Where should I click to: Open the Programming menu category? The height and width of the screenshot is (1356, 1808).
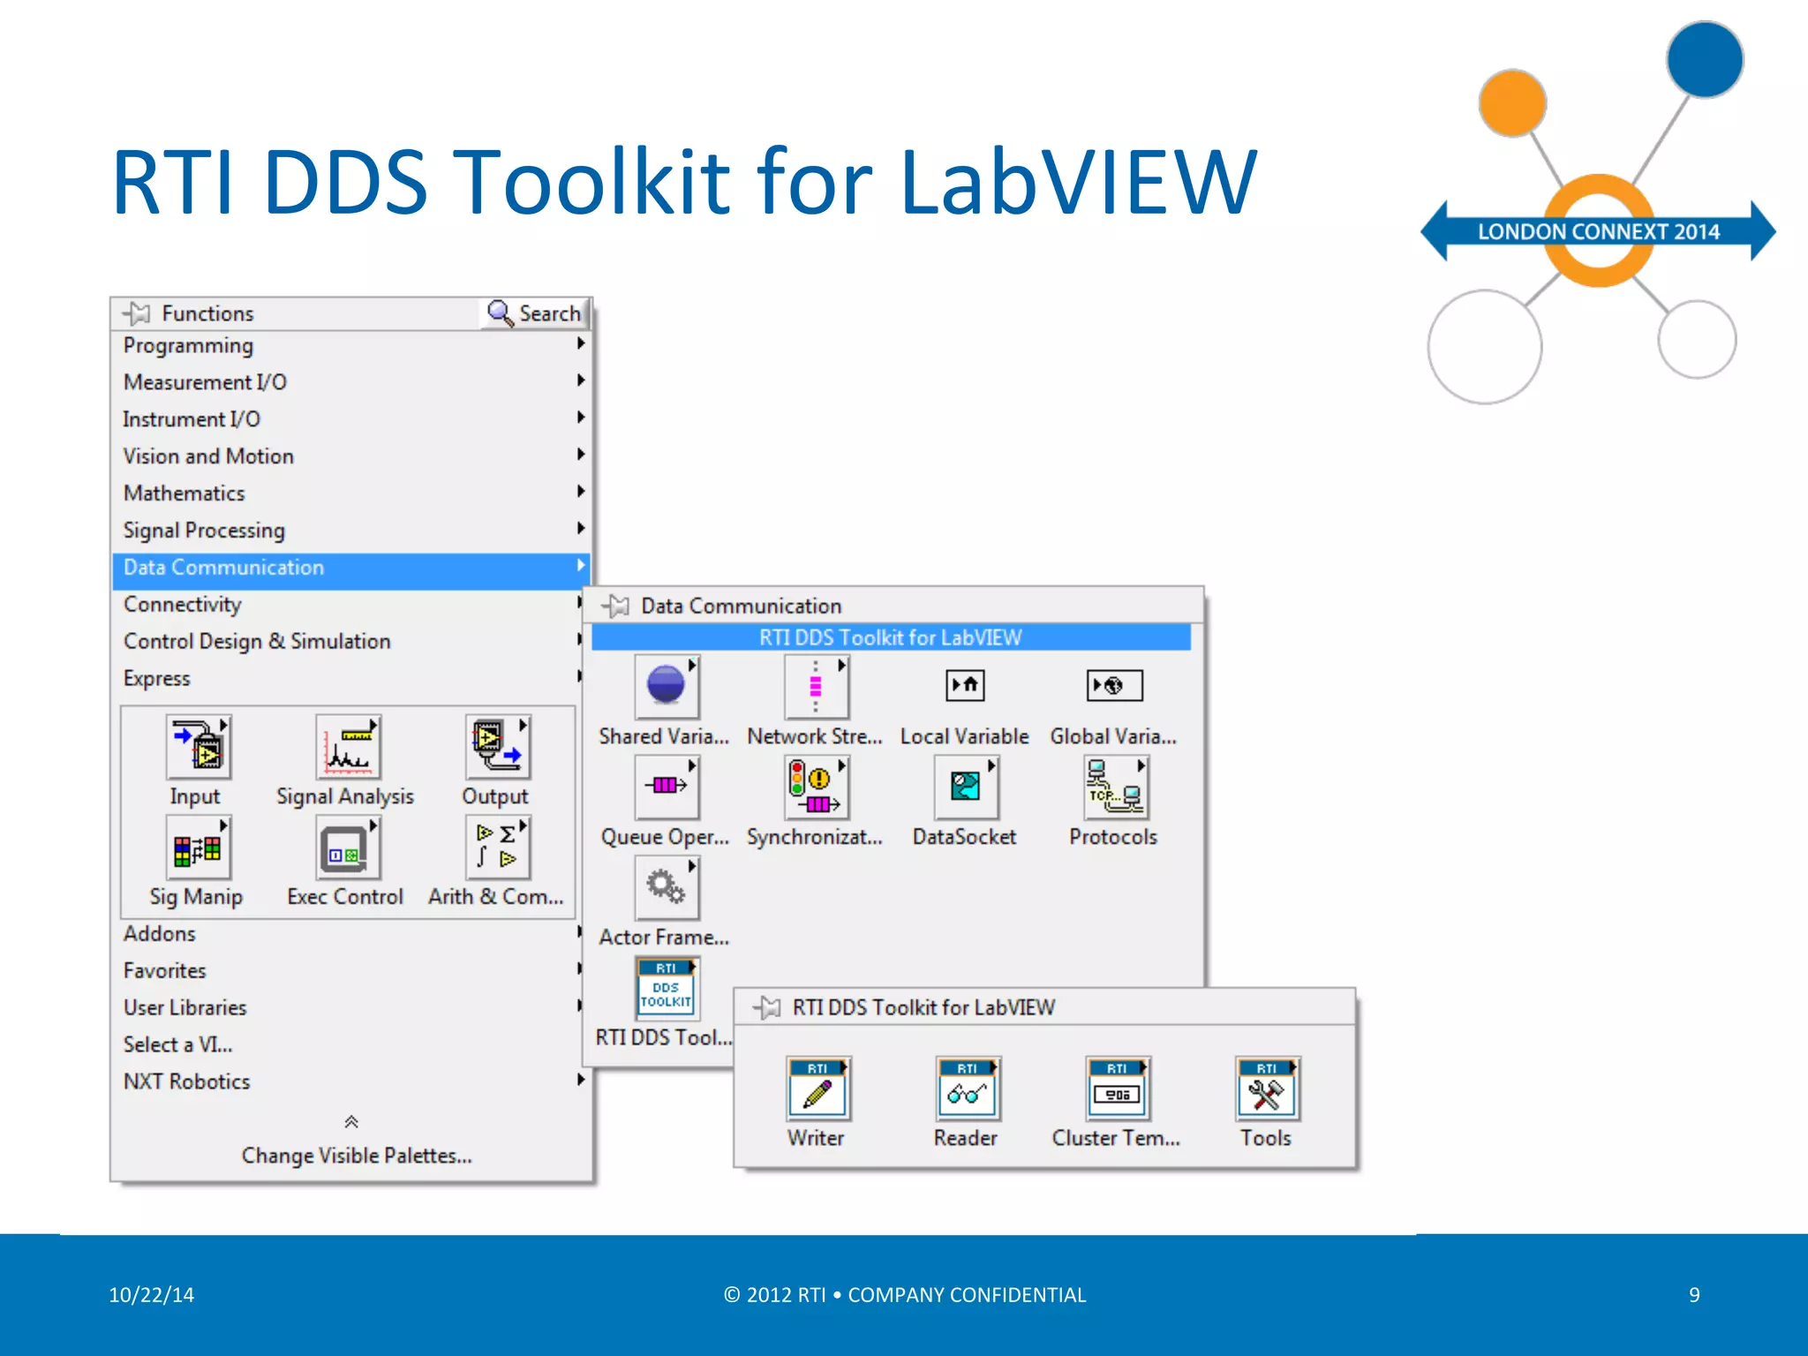pyautogui.click(x=351, y=345)
